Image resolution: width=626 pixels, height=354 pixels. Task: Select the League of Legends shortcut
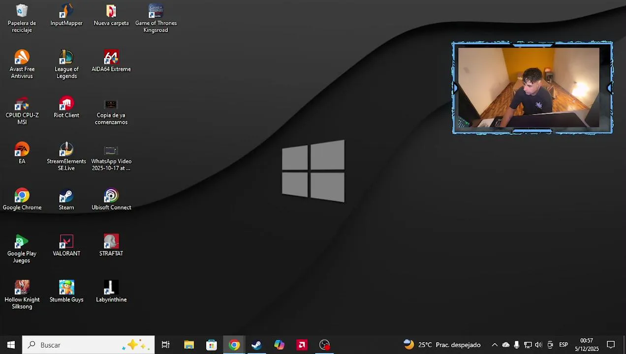click(66, 64)
